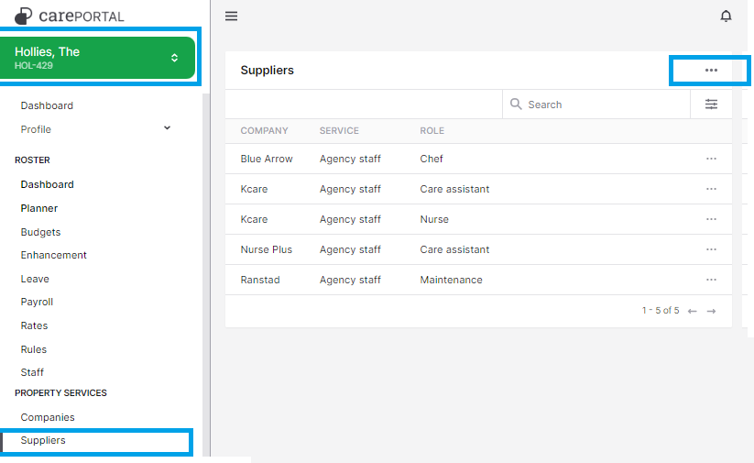
Task: Expand the Profile menu chevron
Action: coord(167,128)
